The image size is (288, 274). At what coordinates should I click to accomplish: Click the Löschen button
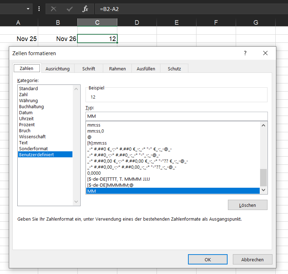(247, 205)
